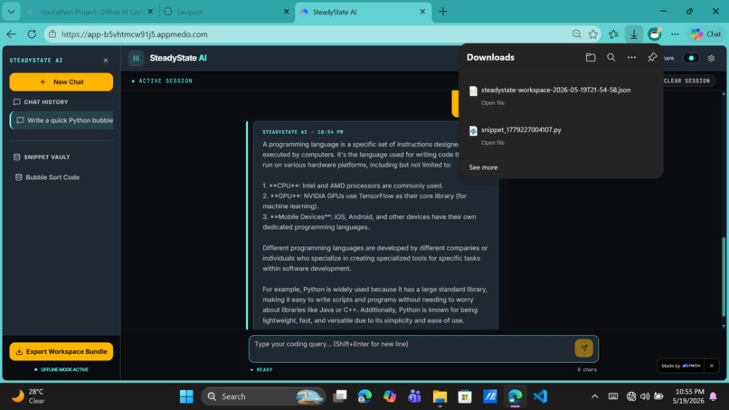Open Downloads more options menu
Viewport: 729px width, 410px height.
[x=631, y=57]
